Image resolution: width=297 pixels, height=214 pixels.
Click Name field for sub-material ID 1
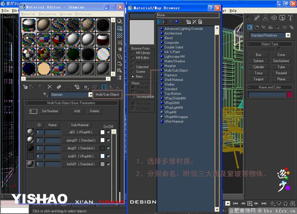pyautogui.click(x=53, y=132)
